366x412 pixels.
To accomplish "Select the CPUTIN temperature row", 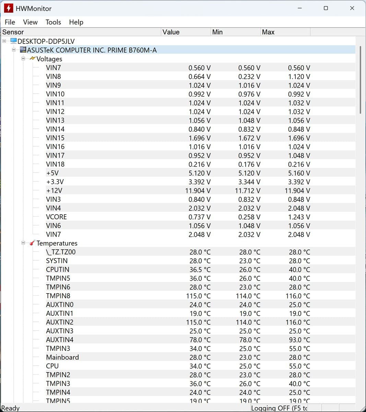I will click(x=58, y=270).
